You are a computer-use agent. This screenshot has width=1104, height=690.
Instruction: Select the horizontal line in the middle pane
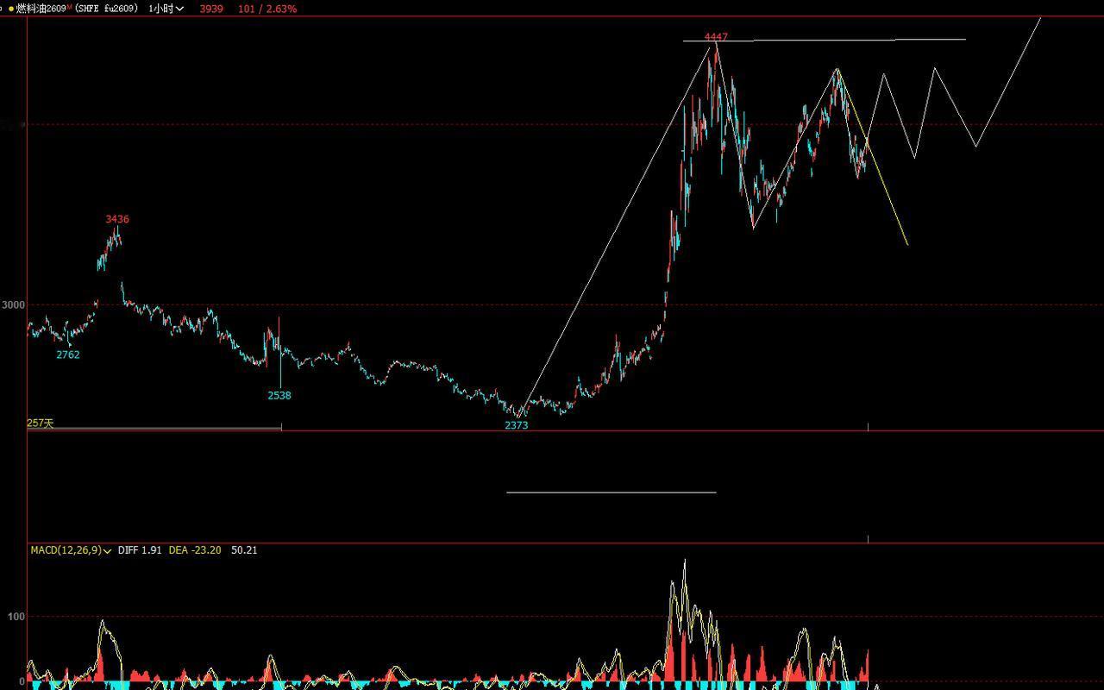612,492
